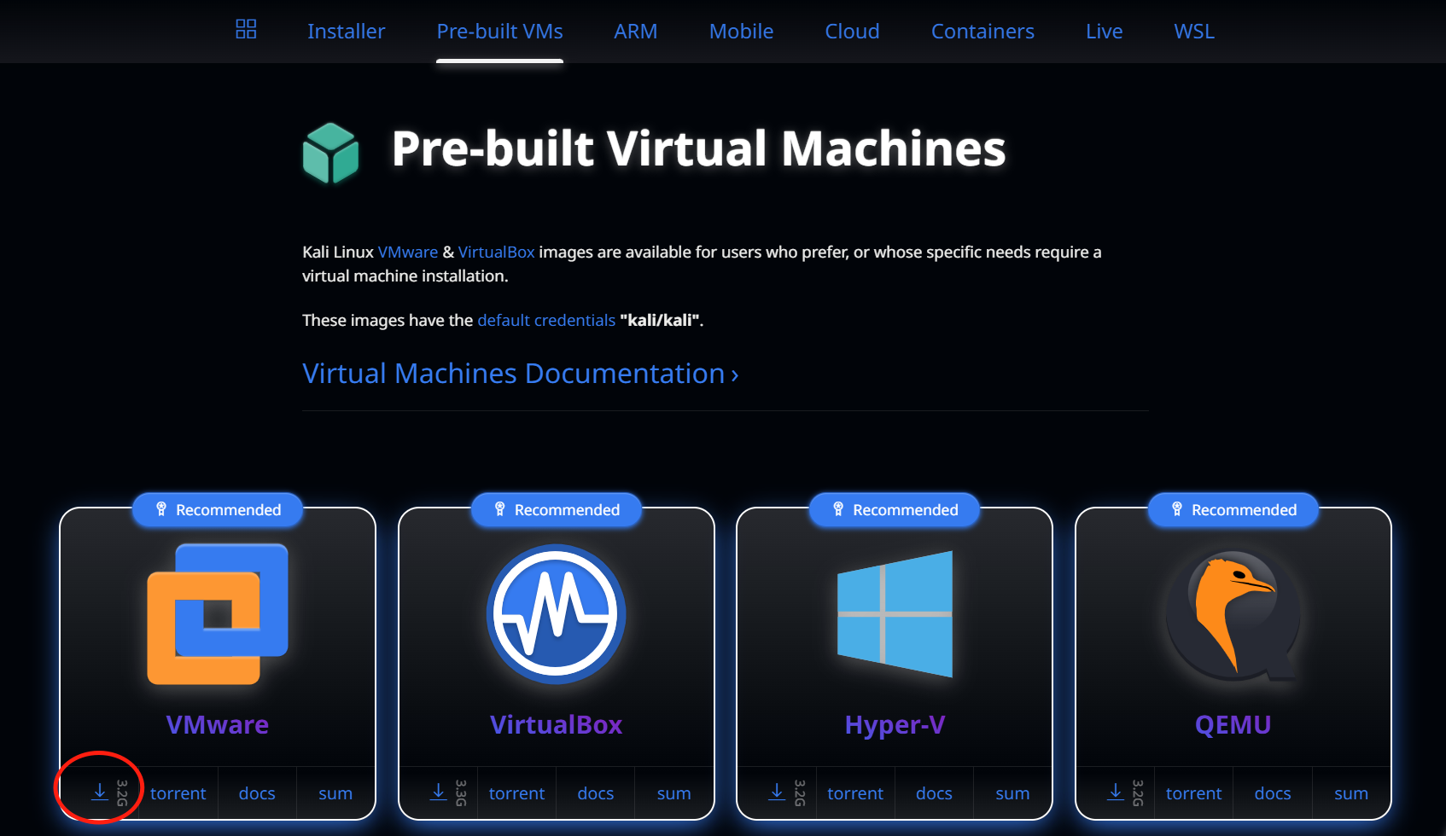Image resolution: width=1446 pixels, height=836 pixels.
Task: Switch to the ARM tab
Action: click(x=636, y=32)
